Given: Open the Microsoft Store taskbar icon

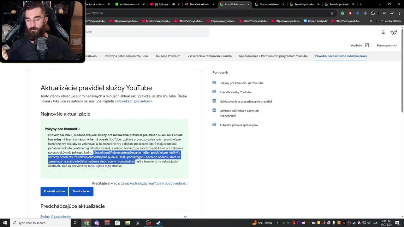Looking at the screenshot, I should pos(117,223).
